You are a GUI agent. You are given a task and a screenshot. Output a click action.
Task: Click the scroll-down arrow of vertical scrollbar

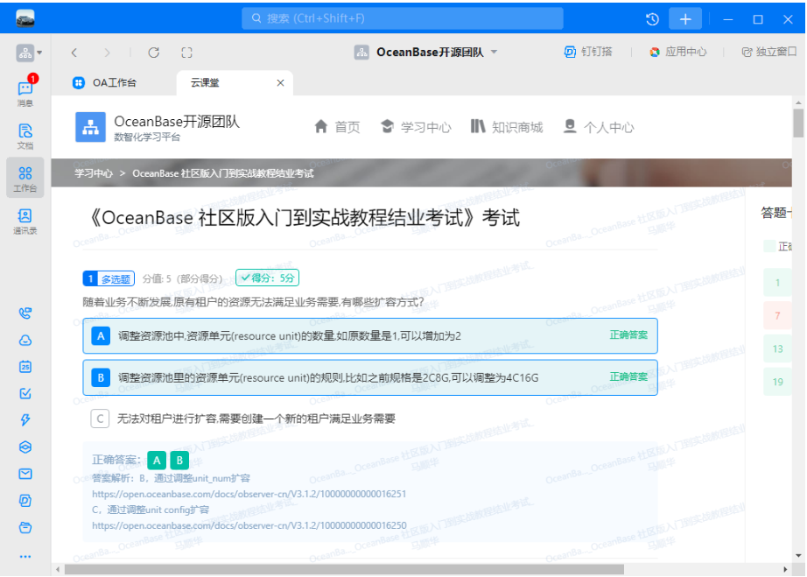tap(798, 556)
